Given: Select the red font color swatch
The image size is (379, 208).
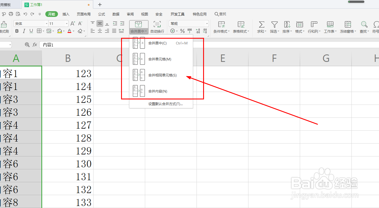Looking at the screenshot, I should click(69, 31).
